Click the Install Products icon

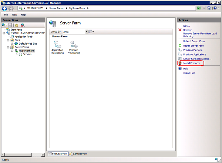point(180,63)
